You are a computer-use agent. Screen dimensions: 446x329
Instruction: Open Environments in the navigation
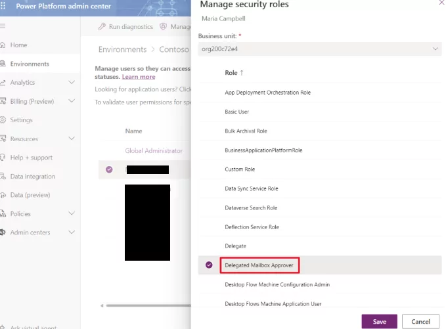[30, 64]
